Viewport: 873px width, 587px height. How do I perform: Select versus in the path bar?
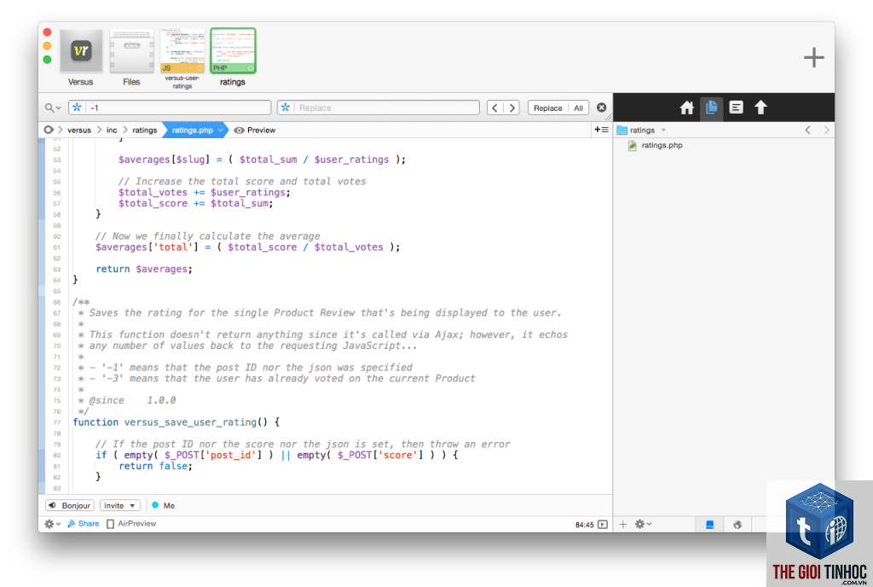point(79,130)
